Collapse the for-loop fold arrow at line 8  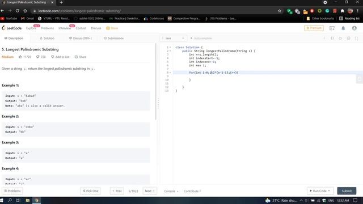coord(170,73)
